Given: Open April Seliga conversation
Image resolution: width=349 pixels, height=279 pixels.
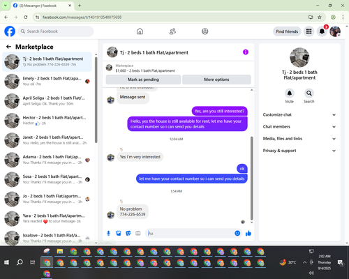Looking at the screenshot, I should (47, 101).
